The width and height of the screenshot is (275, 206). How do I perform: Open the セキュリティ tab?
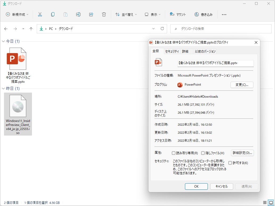coord(172,51)
